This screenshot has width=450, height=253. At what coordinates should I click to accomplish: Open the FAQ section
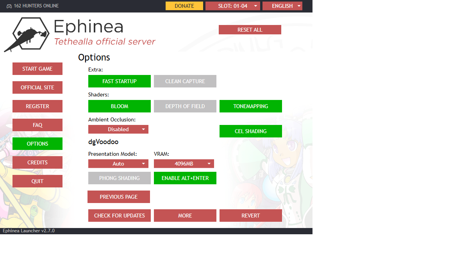pyautogui.click(x=37, y=125)
